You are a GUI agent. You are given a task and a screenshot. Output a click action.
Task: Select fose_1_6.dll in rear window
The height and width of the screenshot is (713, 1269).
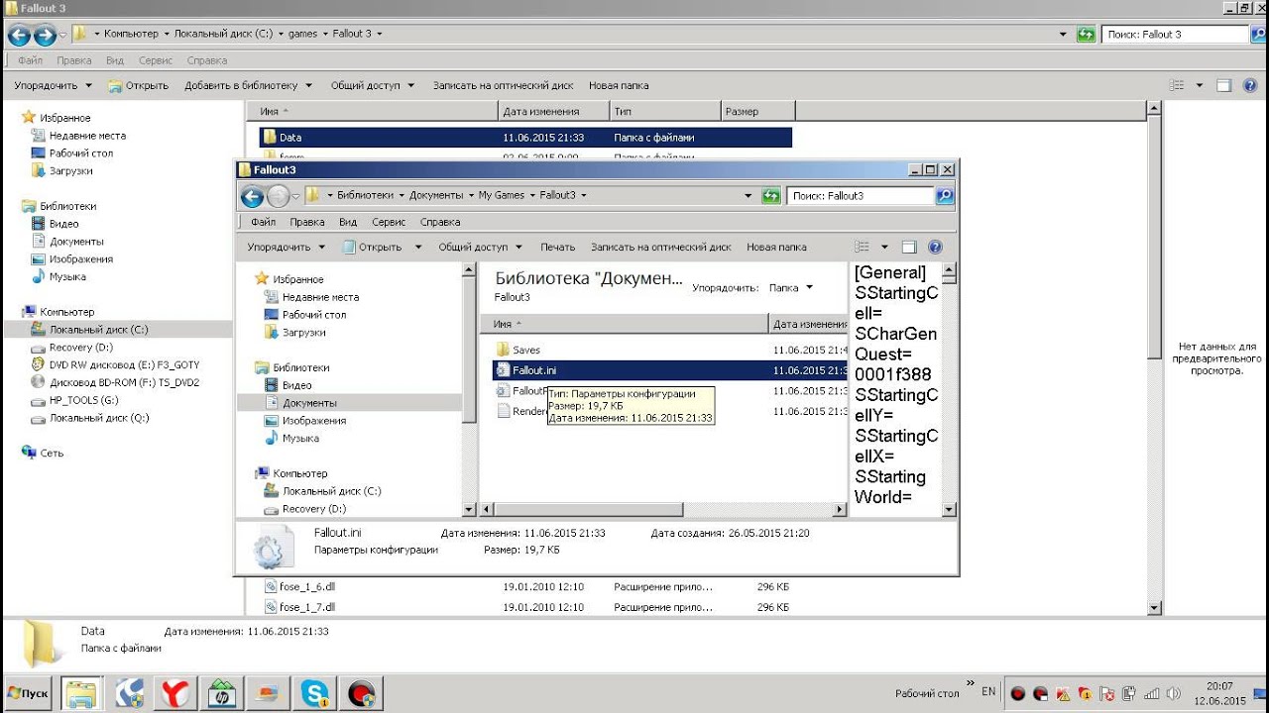click(x=307, y=586)
